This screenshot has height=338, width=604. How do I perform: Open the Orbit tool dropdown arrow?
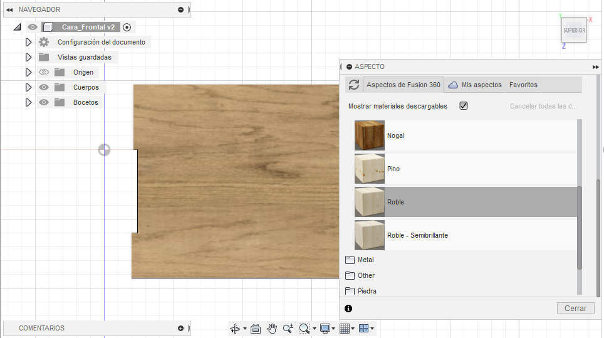click(245, 329)
